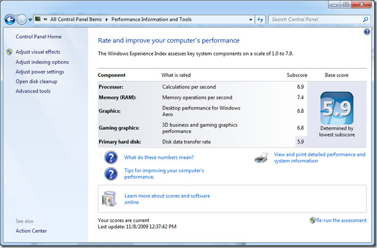
Task: Expand the breadcrumb chevron before All Control Panel Items
Action: 45,19
